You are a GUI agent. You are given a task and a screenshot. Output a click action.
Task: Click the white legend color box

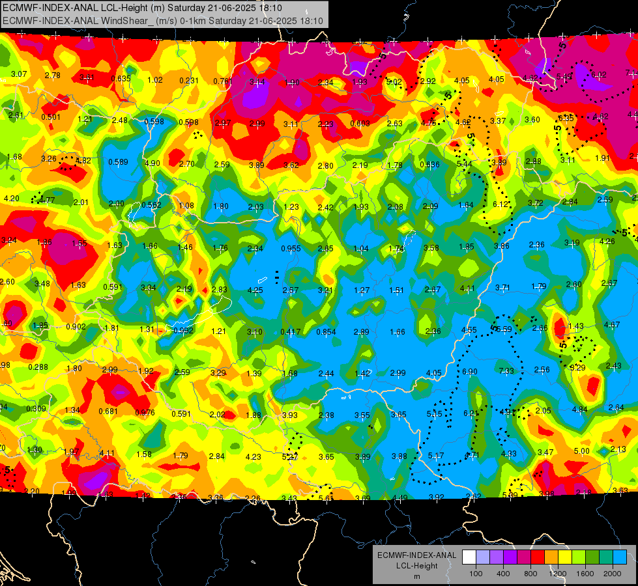[469, 557]
